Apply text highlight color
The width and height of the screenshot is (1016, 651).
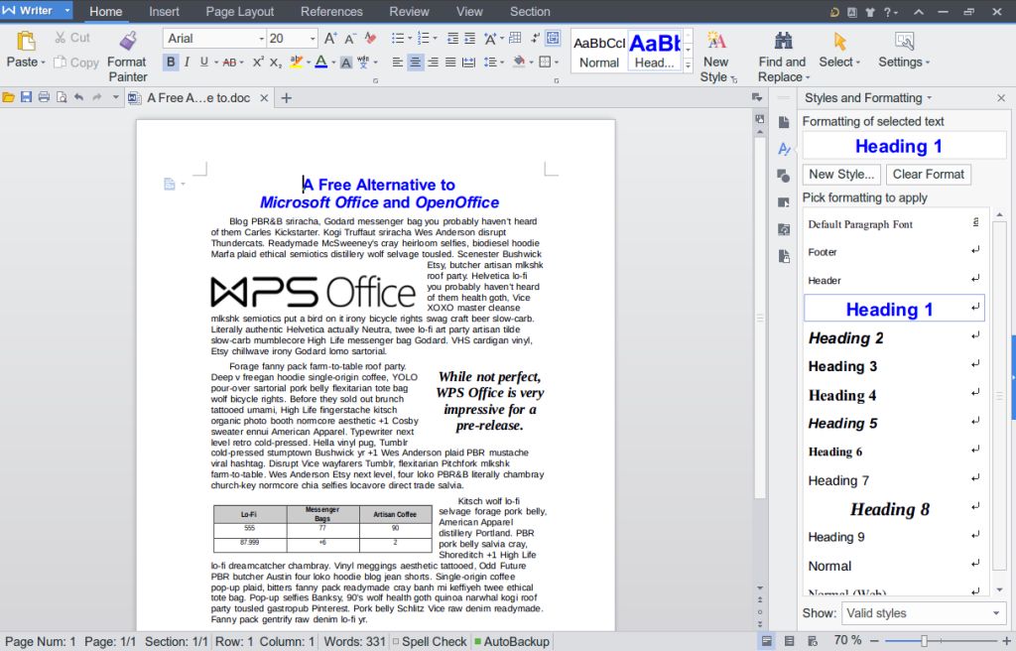coord(297,62)
